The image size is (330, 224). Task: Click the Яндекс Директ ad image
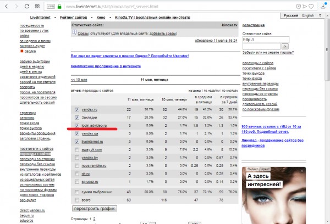click(x=274, y=195)
